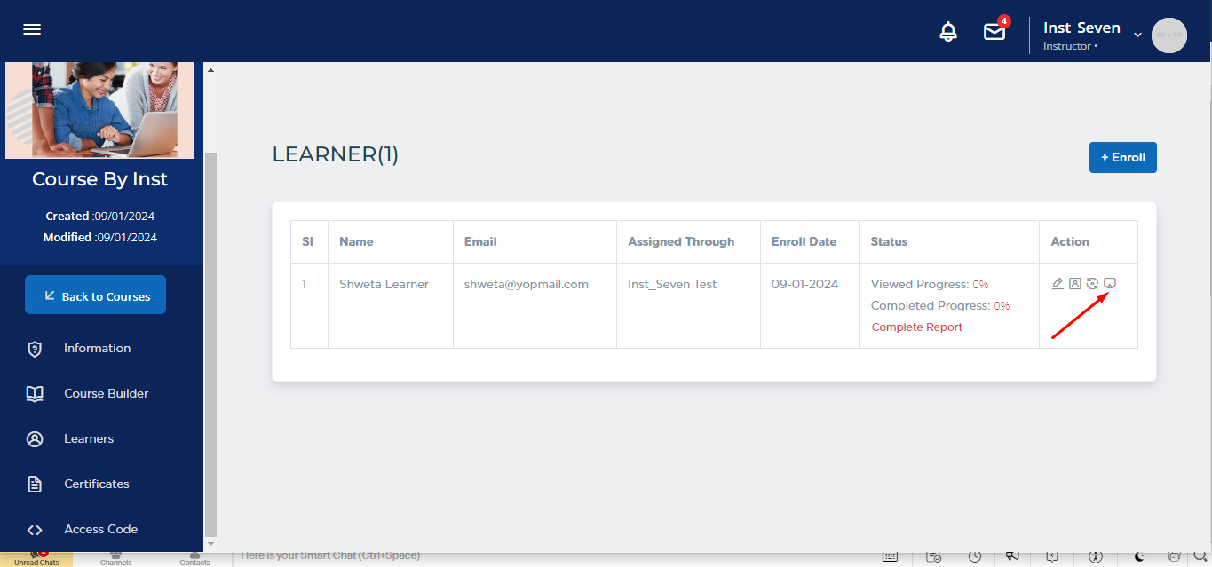Image resolution: width=1212 pixels, height=567 pixels.
Task: Click the screen cast icon in Action column
Action: pos(1109,284)
